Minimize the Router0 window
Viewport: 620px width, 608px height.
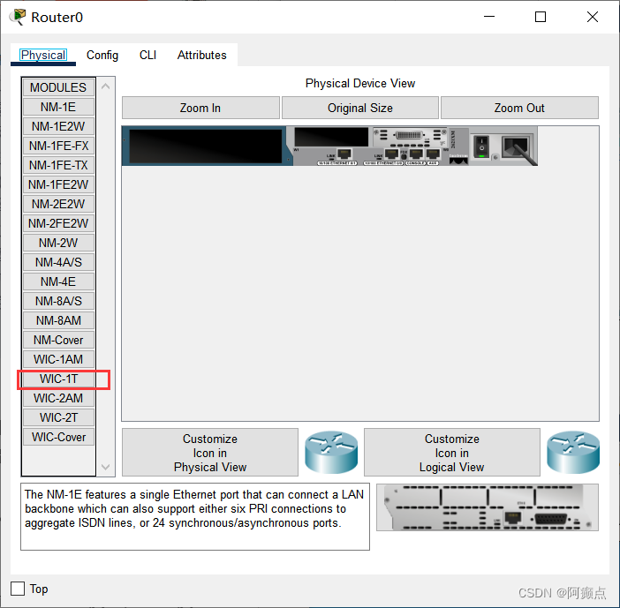489,17
